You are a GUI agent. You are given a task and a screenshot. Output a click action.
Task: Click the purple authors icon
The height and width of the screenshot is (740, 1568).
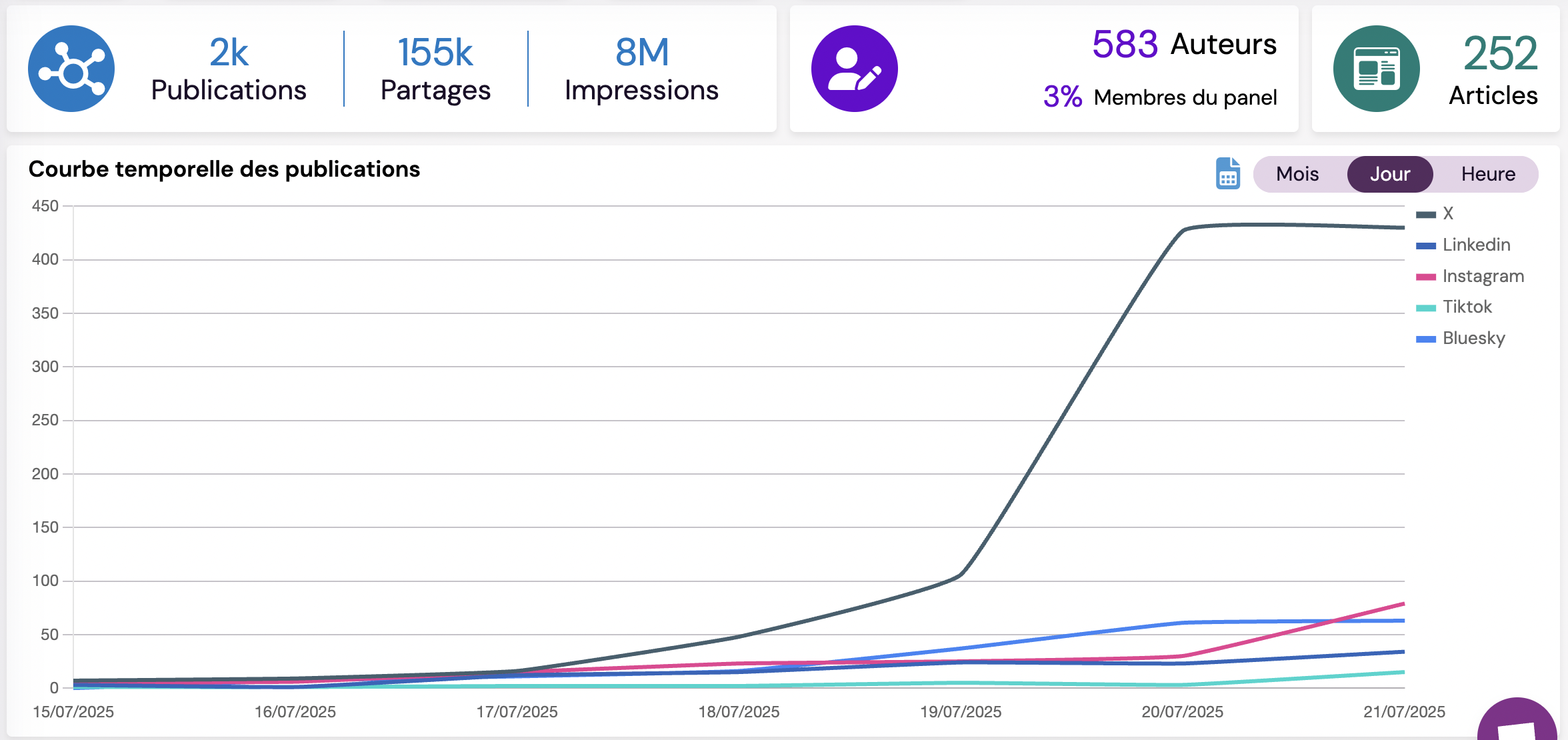point(854,69)
